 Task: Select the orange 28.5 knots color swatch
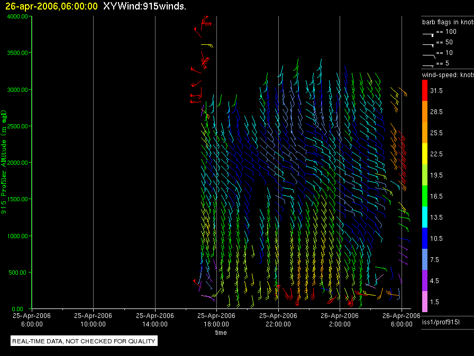click(425, 112)
